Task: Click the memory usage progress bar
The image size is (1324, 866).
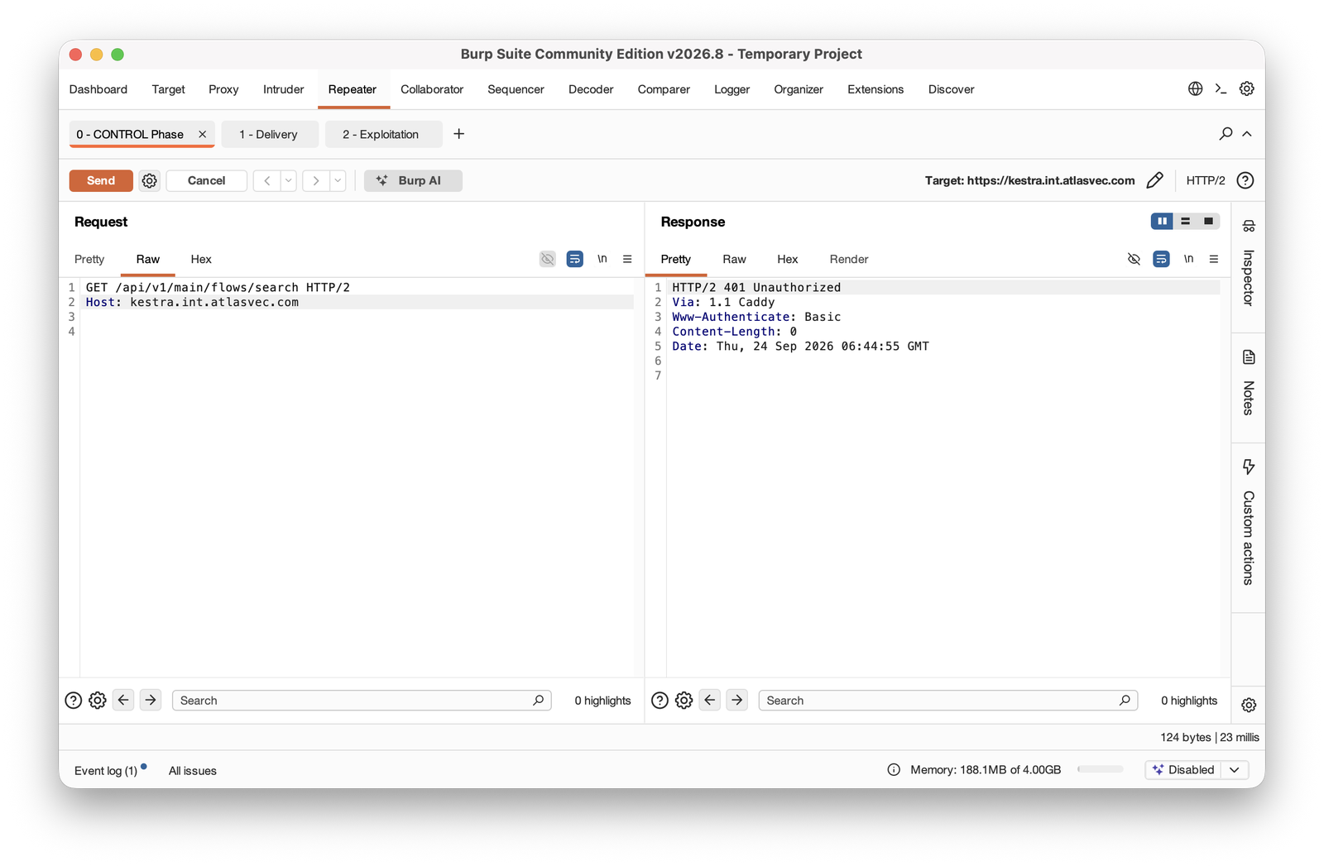Action: point(1100,769)
